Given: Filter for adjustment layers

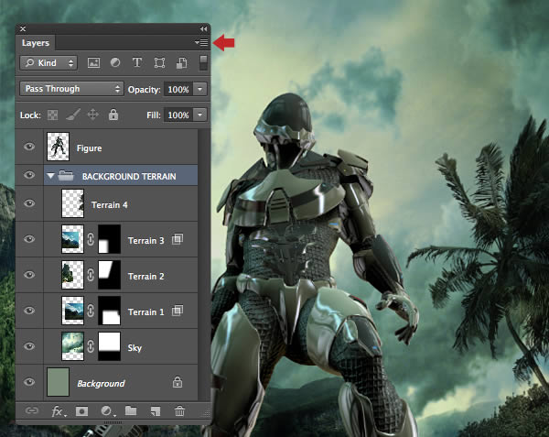Looking at the screenshot, I should [x=115, y=62].
